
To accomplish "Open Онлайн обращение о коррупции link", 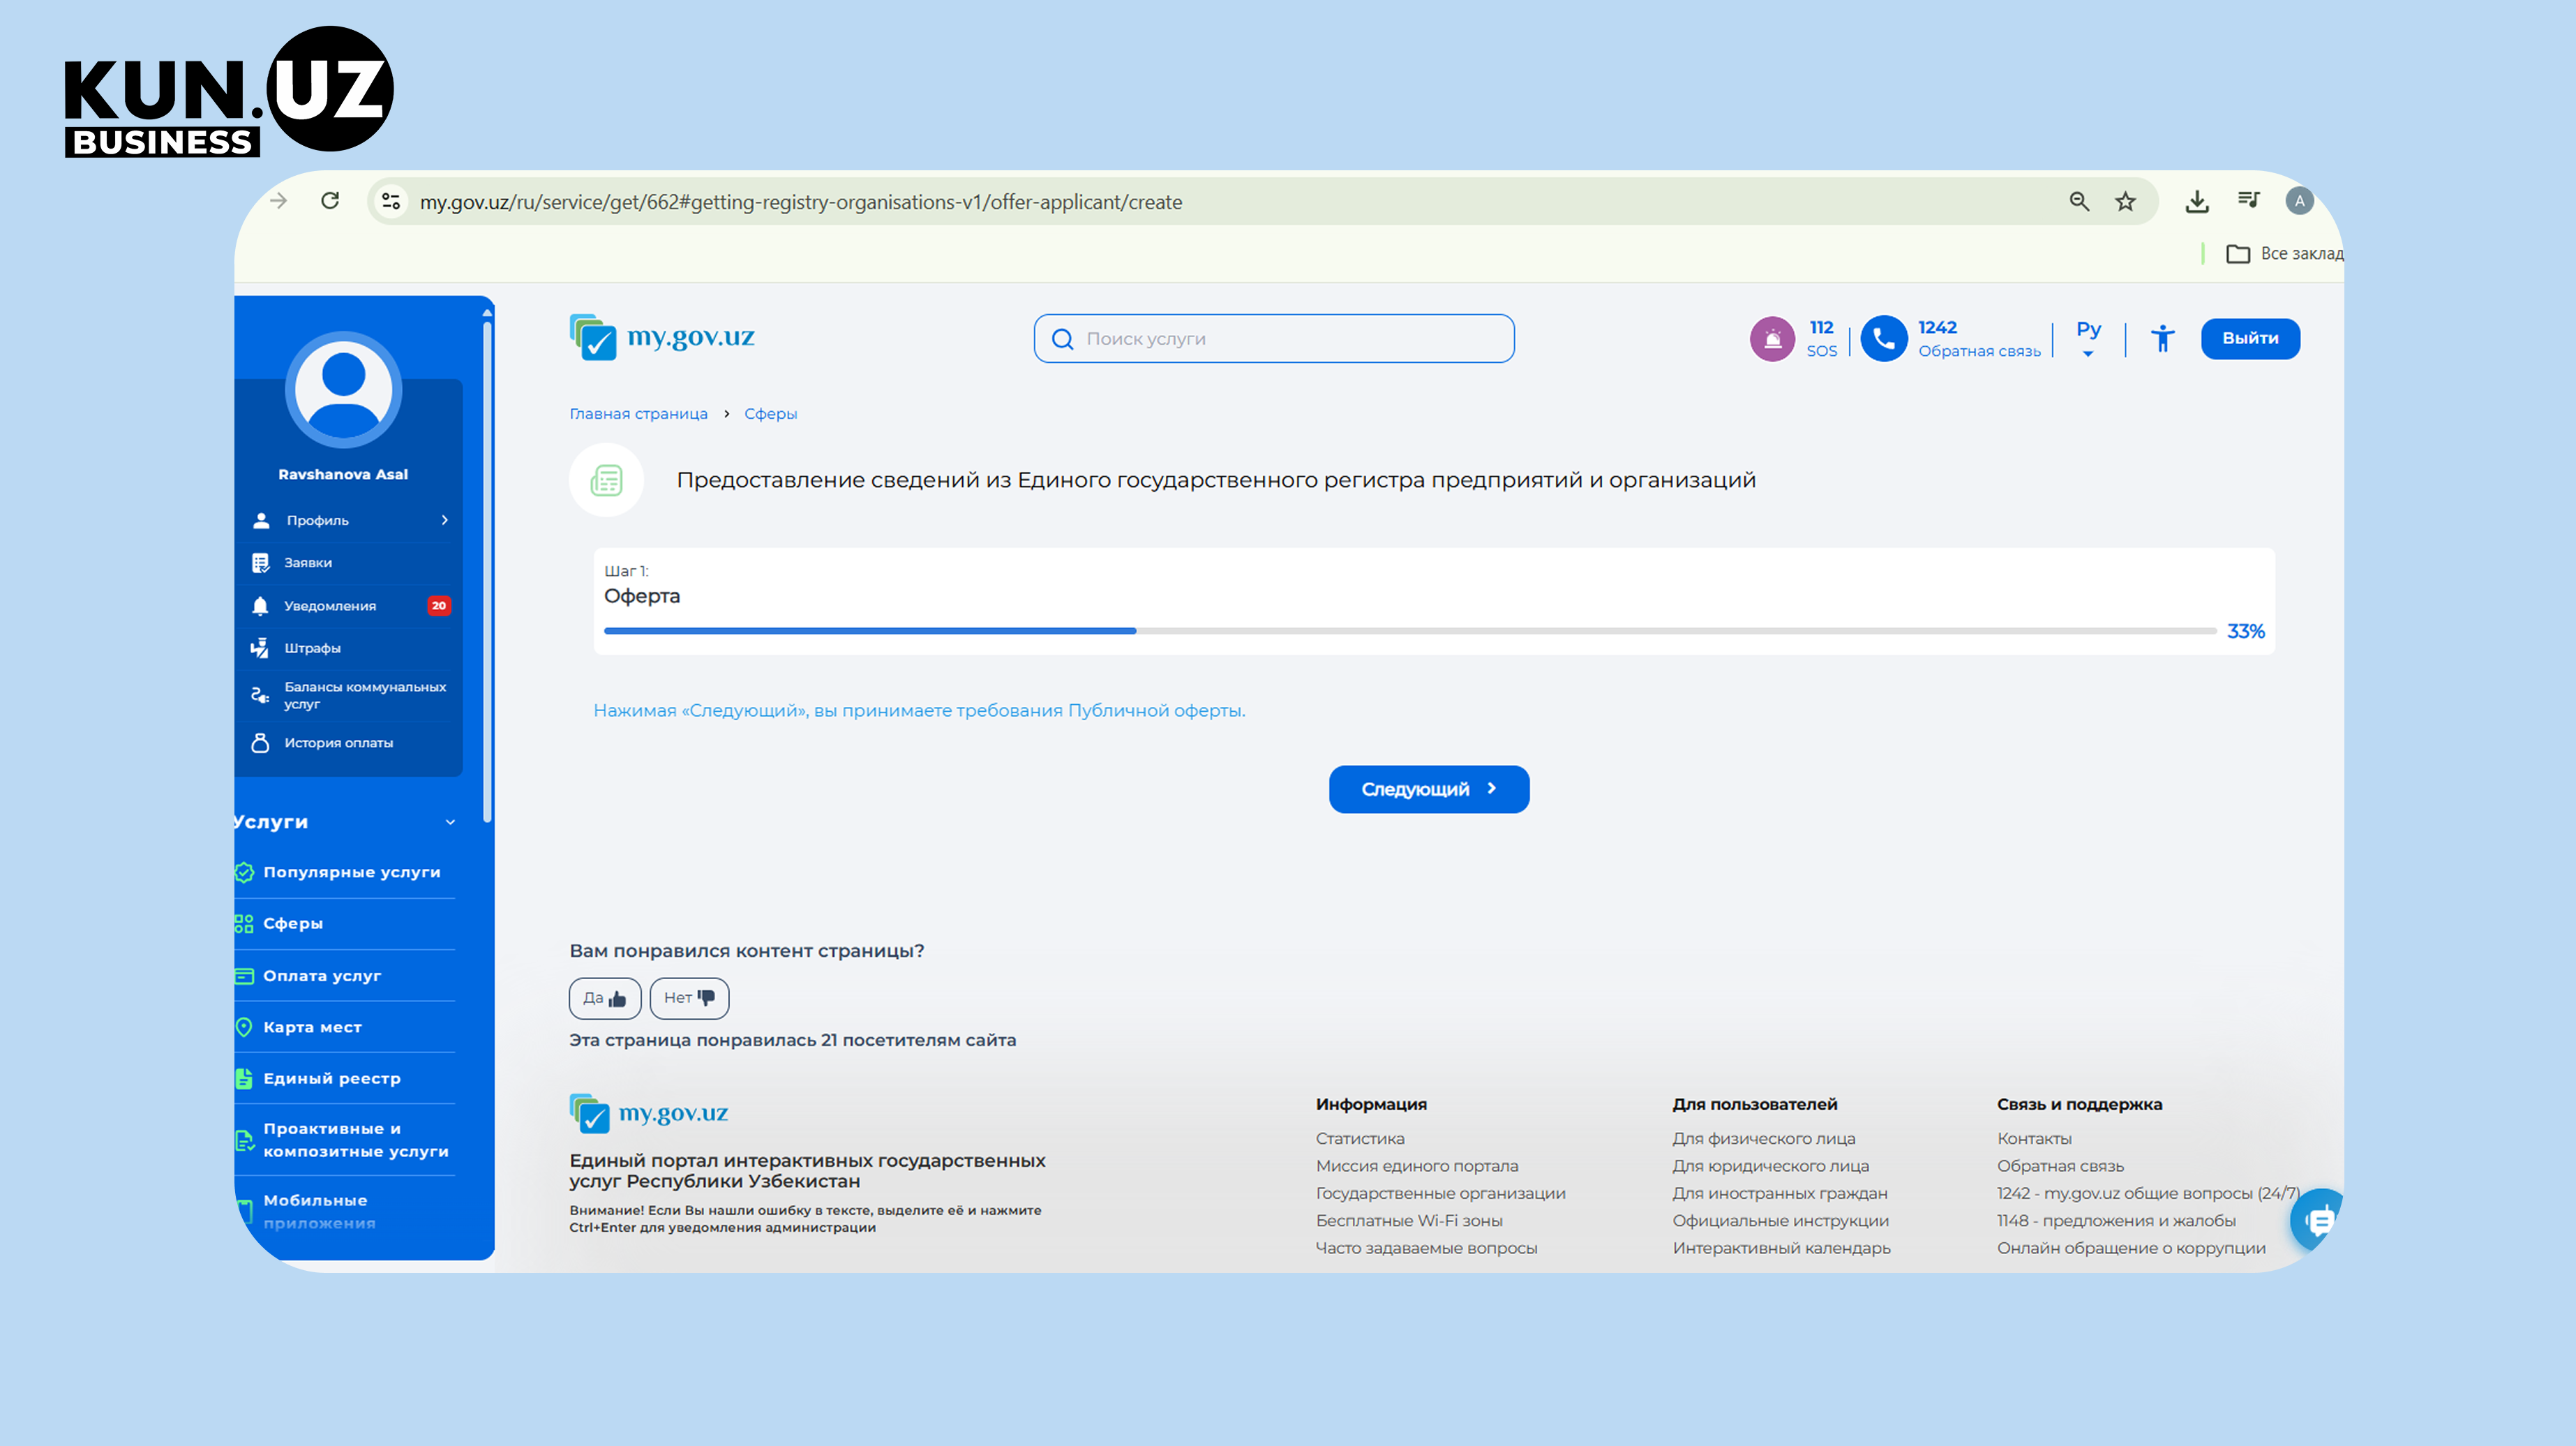I will pyautogui.click(x=2131, y=1248).
